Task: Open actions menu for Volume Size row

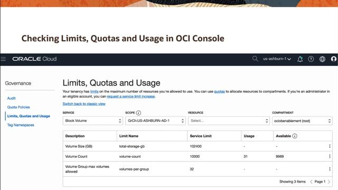Action: pyautogui.click(x=330, y=146)
